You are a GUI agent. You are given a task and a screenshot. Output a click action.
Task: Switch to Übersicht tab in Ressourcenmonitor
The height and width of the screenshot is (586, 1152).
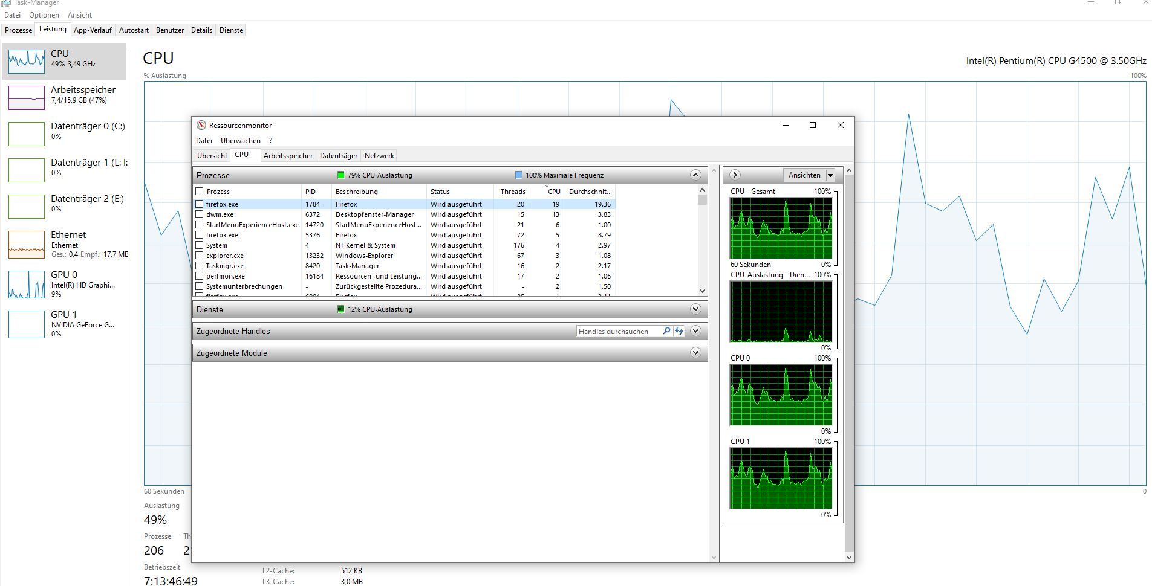pos(212,156)
